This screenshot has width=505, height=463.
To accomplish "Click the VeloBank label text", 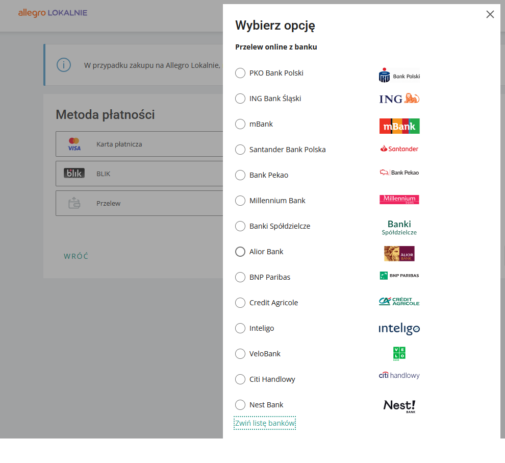I will [265, 354].
